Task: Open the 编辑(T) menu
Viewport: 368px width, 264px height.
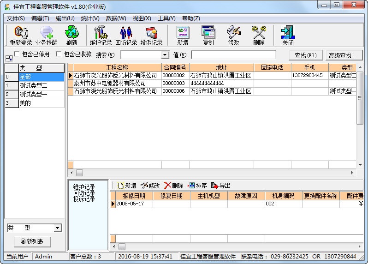Action: (x=40, y=18)
